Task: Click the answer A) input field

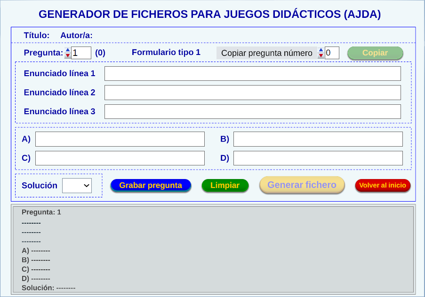Action: 120,139
